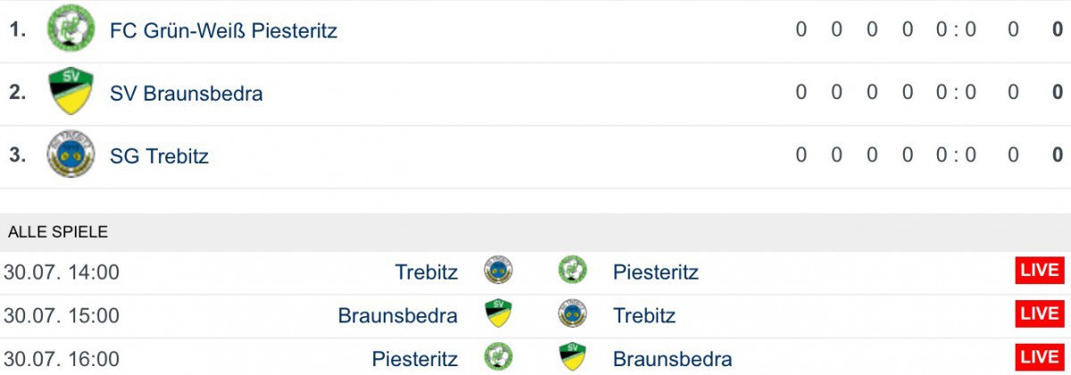Click LIVE button for 14:00 match
1071x375 pixels.
coord(1039,270)
